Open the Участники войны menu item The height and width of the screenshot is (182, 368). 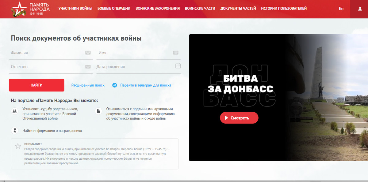coord(75,9)
